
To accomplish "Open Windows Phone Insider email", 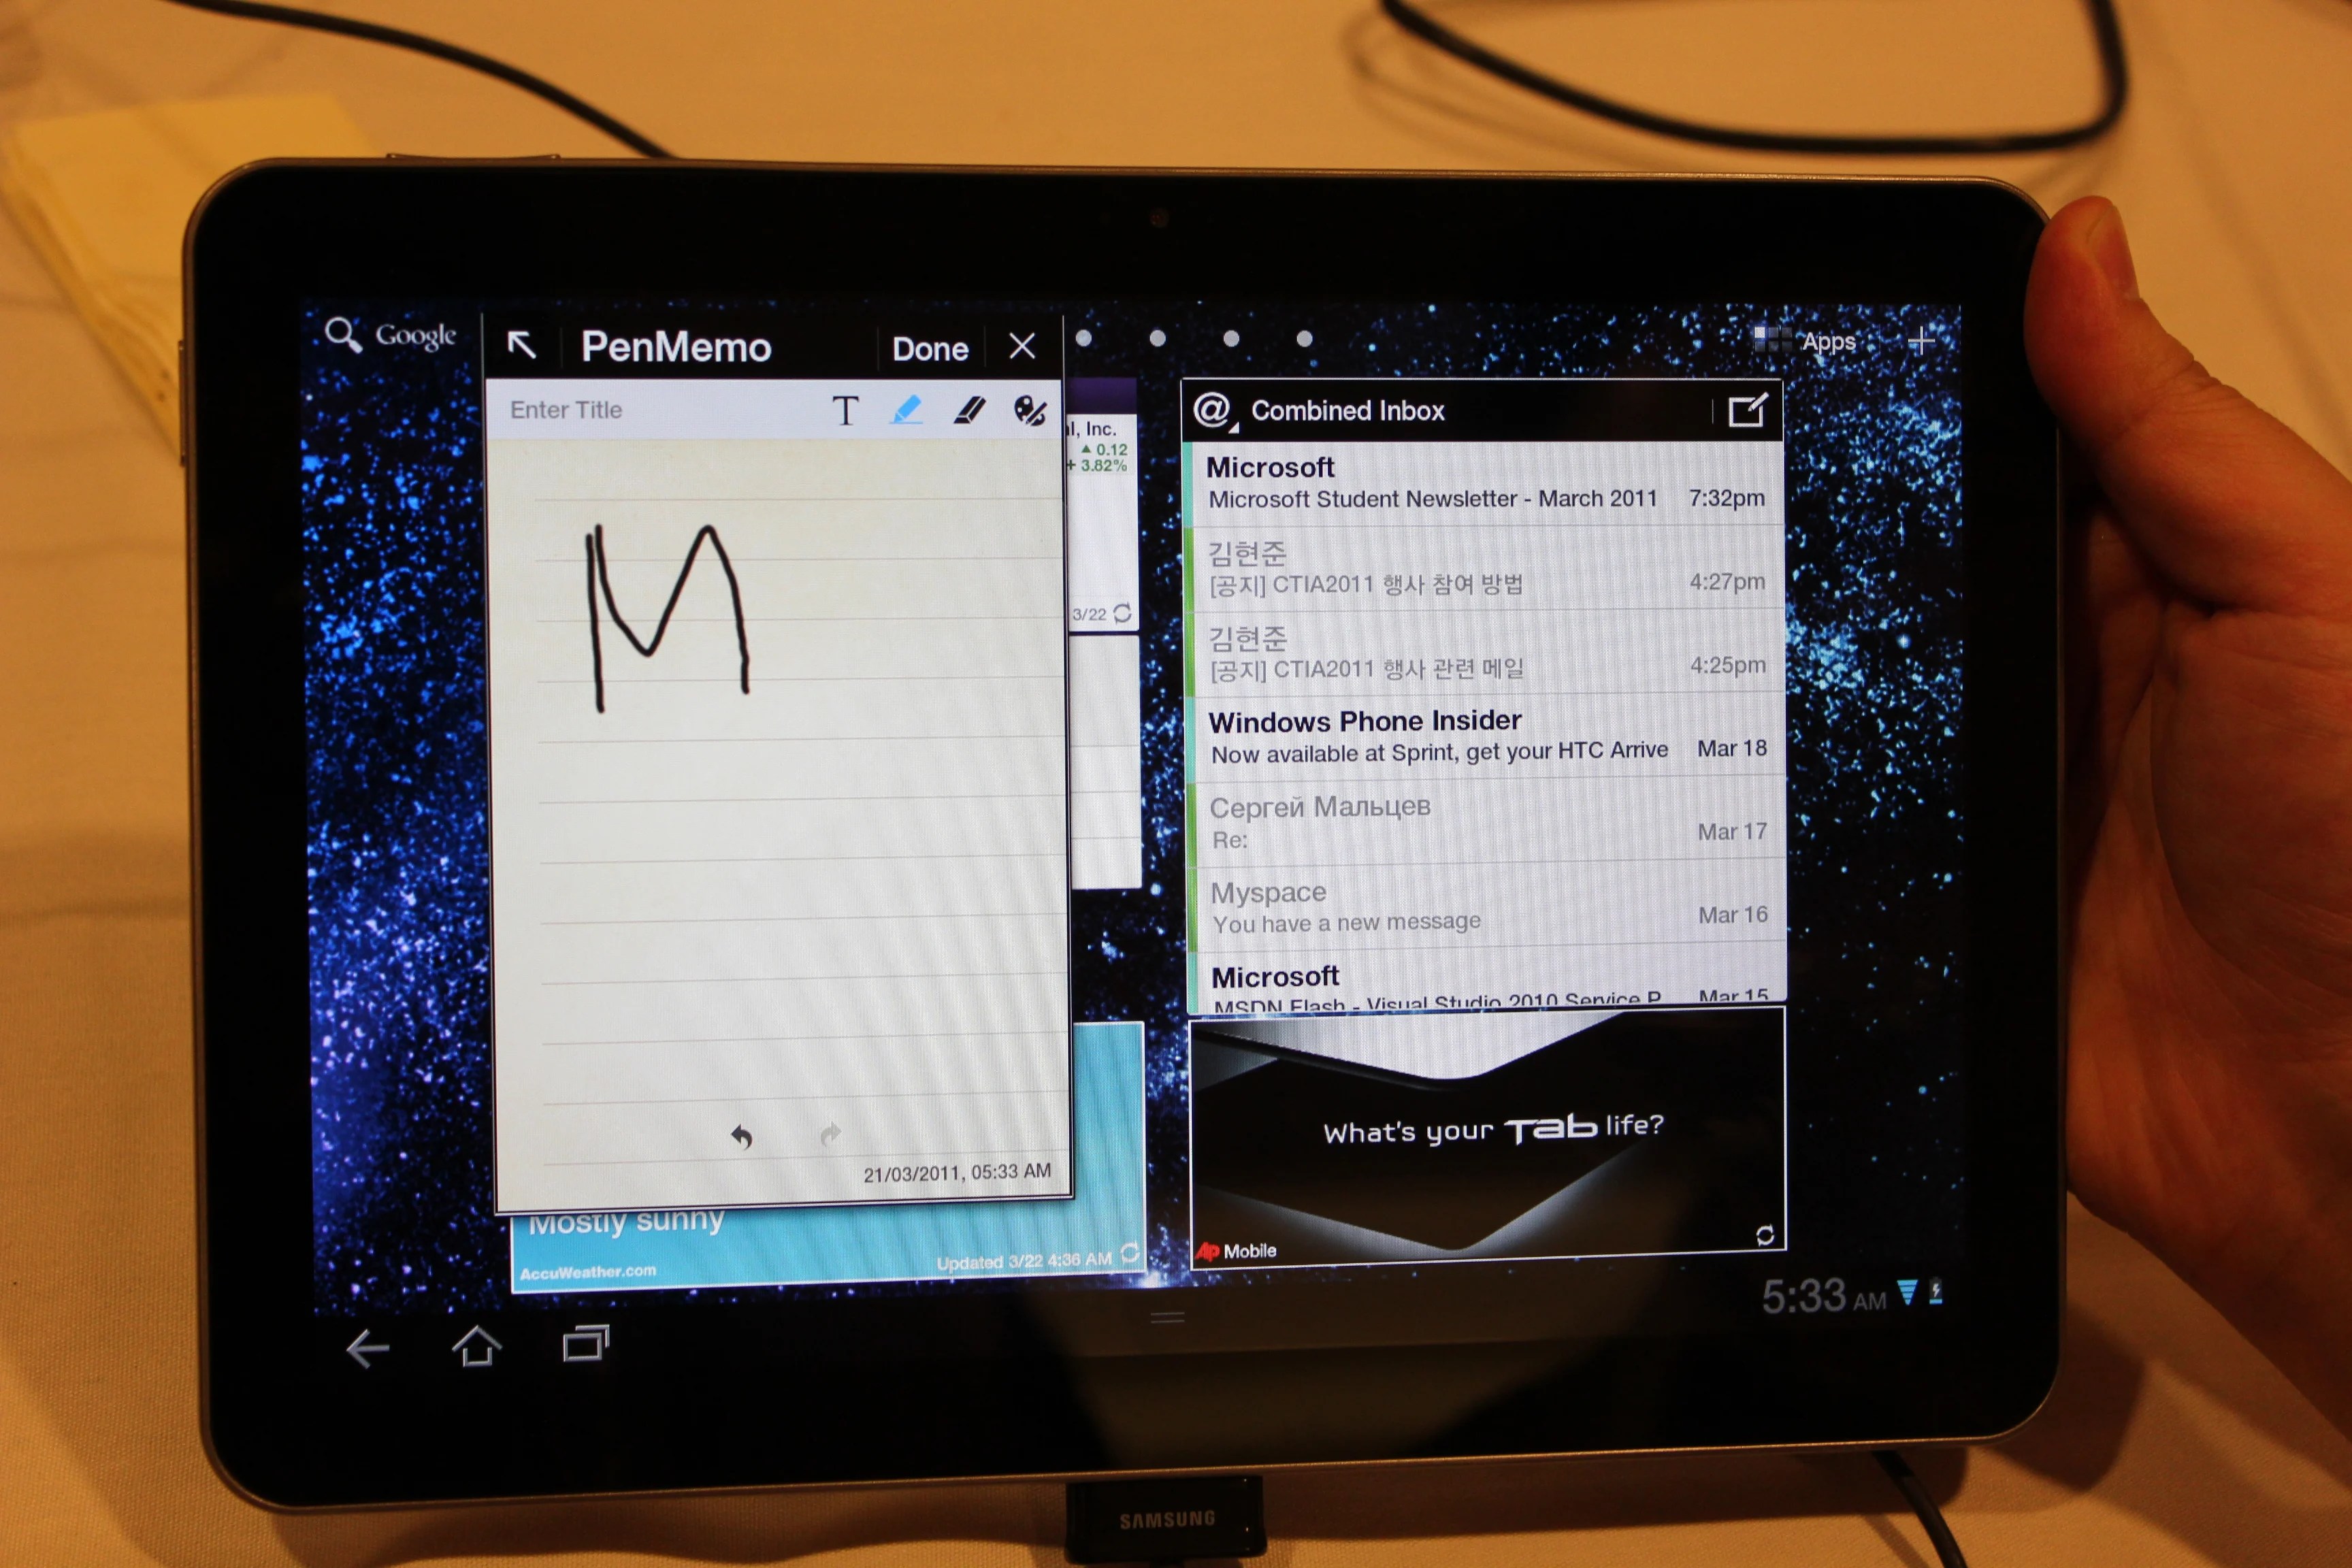I will click(x=1486, y=736).
